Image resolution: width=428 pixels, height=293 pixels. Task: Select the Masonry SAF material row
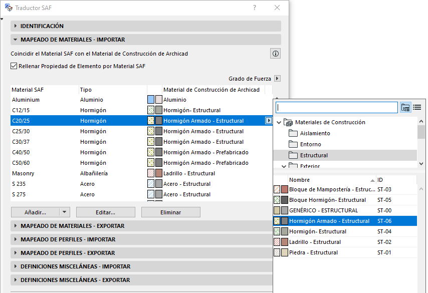(x=141, y=173)
